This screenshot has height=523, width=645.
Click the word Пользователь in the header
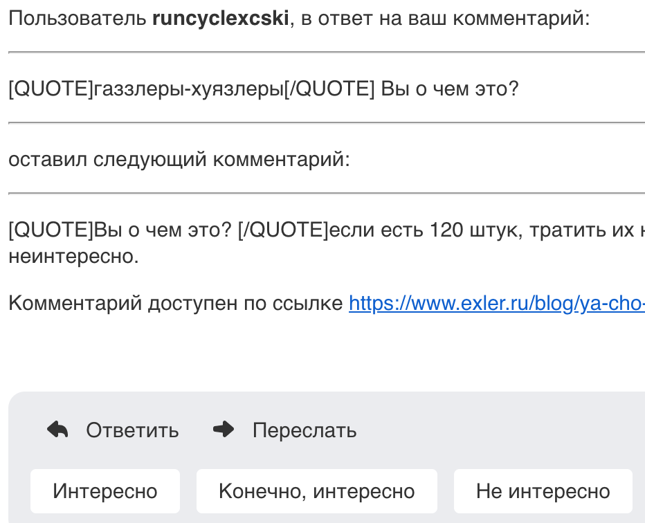click(x=77, y=19)
